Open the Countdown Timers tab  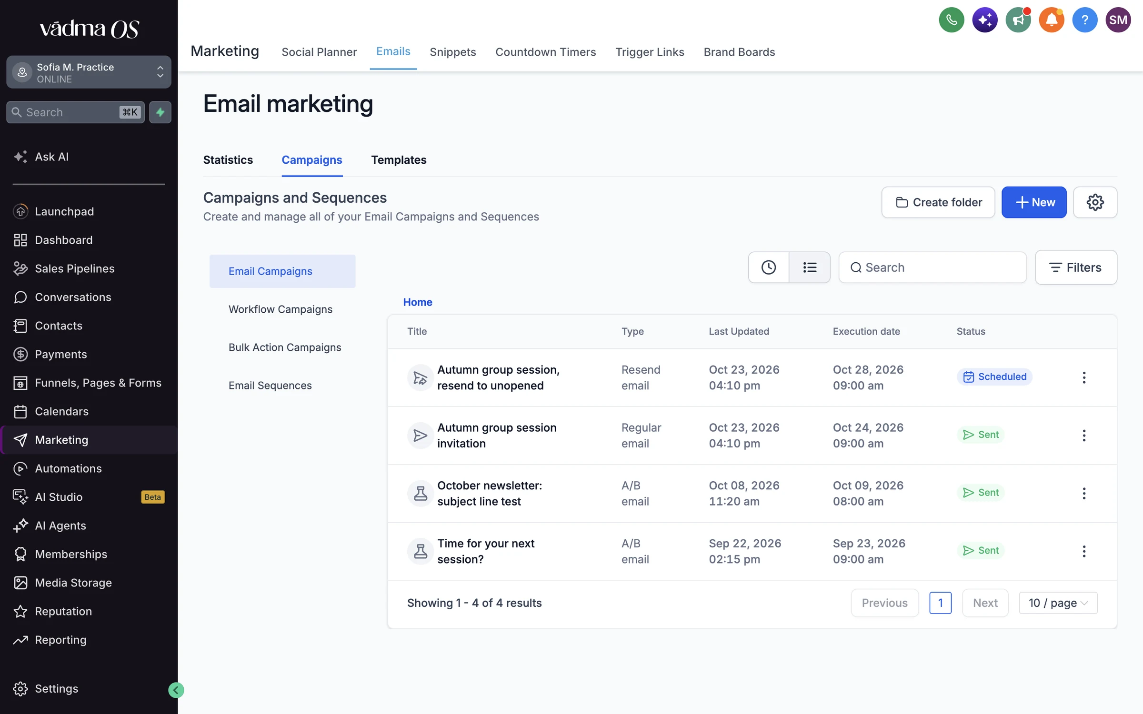[545, 52]
